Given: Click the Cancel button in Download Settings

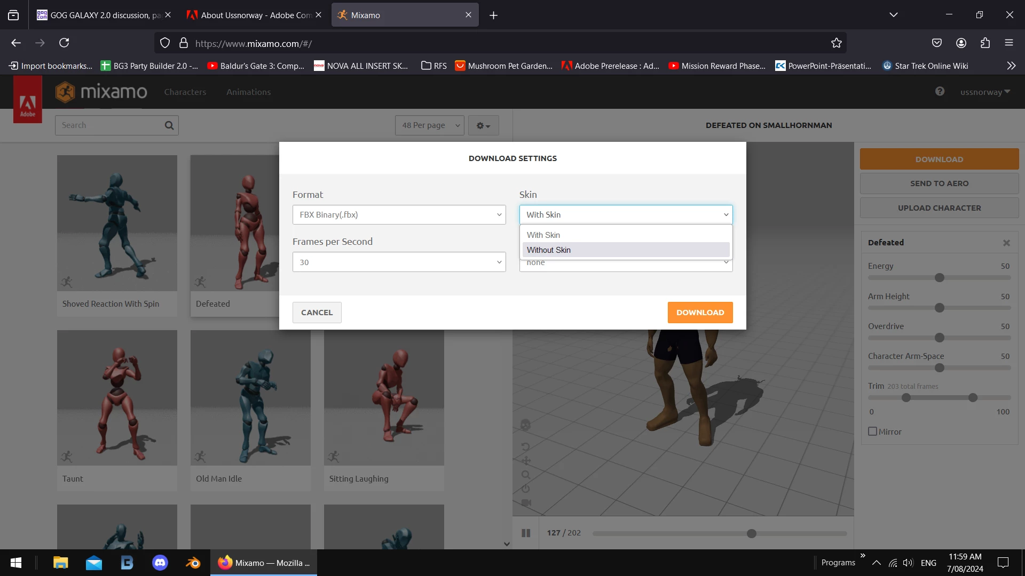Looking at the screenshot, I should coord(317,312).
